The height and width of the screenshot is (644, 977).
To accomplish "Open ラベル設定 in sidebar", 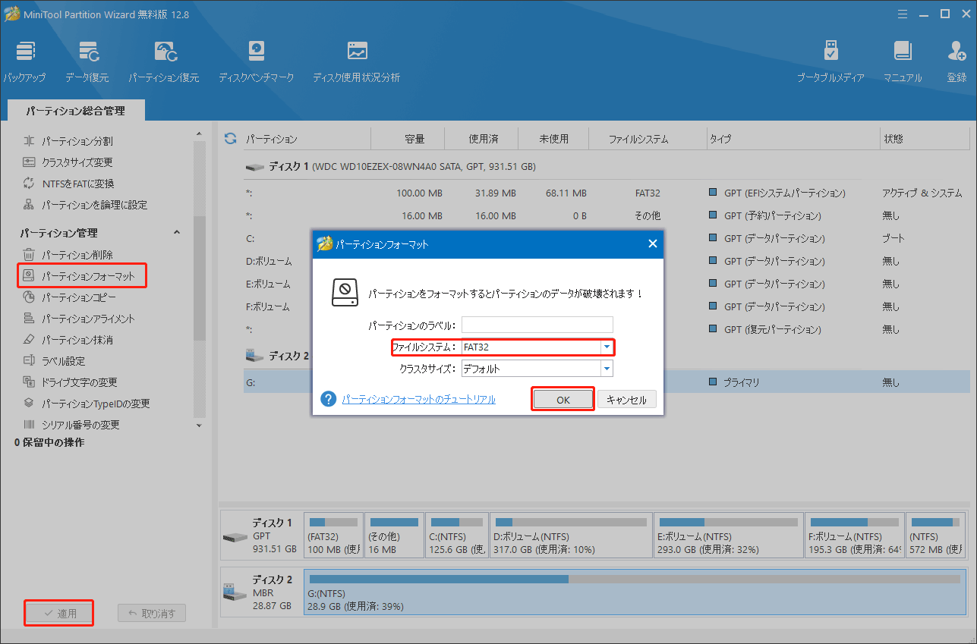I will pos(53,361).
